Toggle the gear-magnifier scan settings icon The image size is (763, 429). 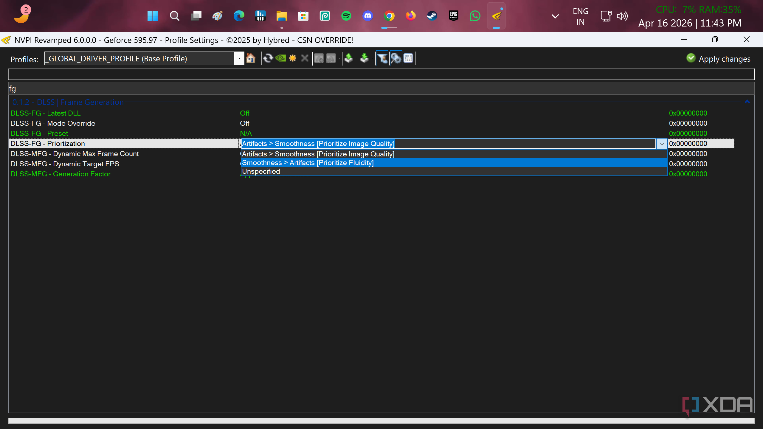(x=396, y=58)
